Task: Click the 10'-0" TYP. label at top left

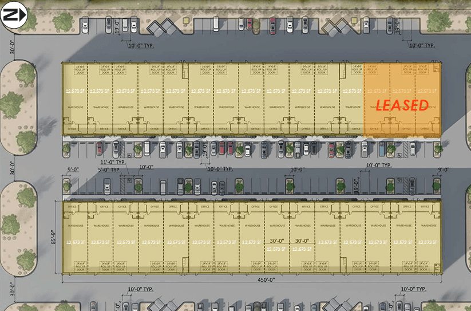Action: [x=141, y=45]
